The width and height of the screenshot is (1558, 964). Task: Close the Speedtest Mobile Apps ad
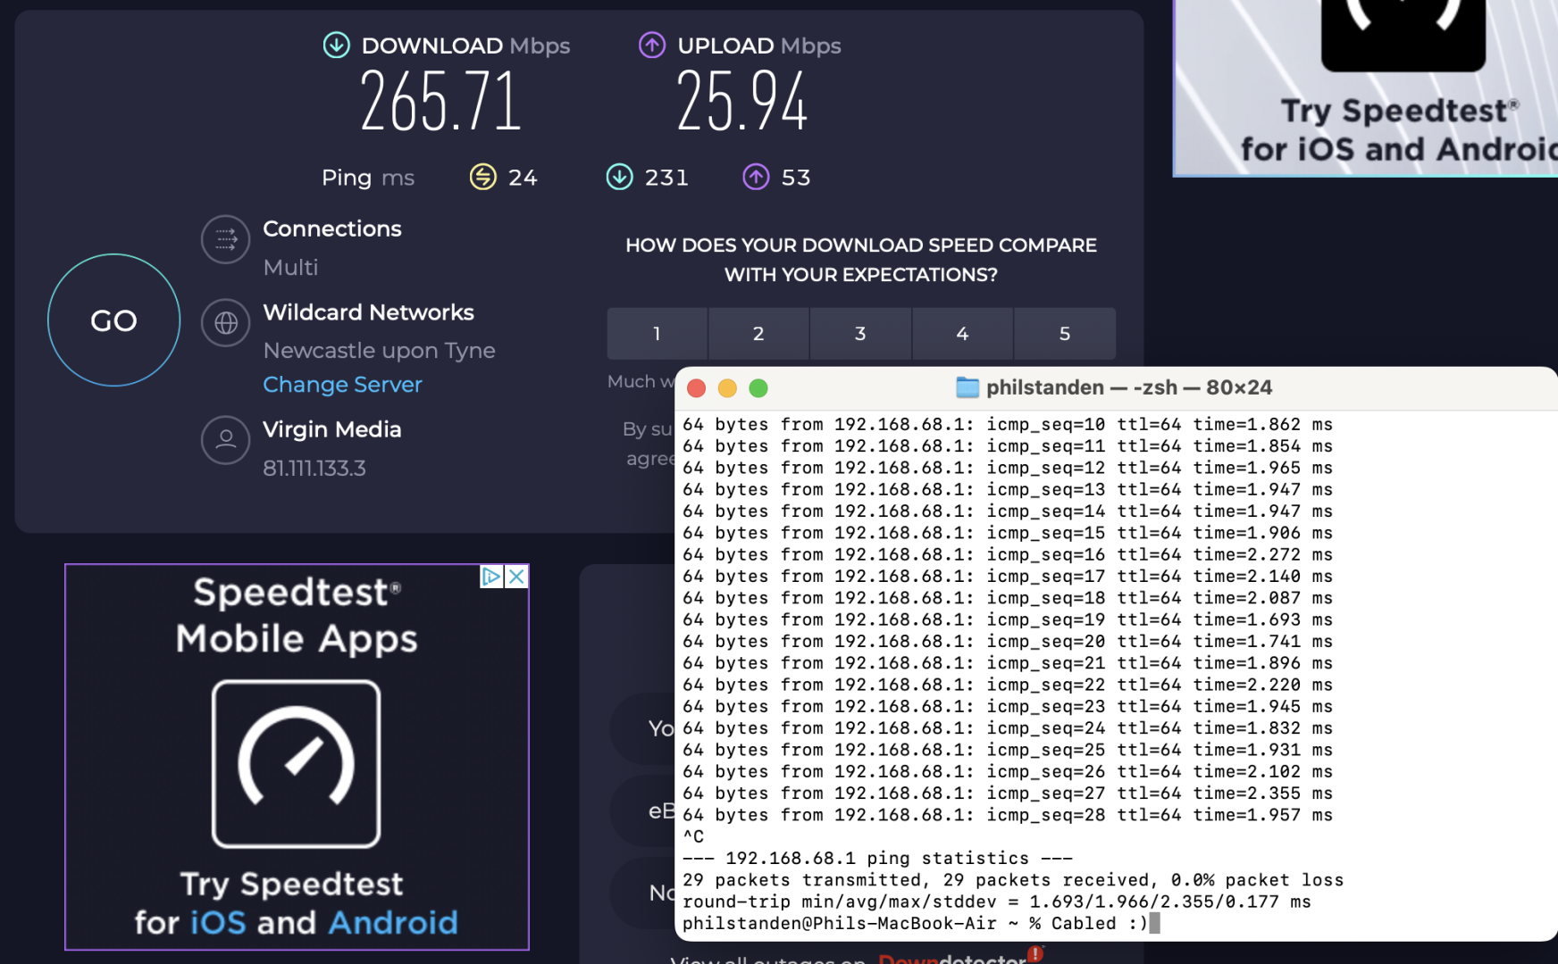[x=516, y=577]
